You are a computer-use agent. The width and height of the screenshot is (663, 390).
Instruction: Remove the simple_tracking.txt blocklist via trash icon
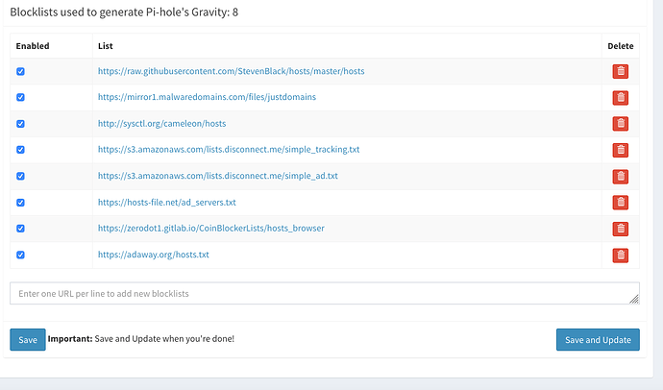click(620, 149)
